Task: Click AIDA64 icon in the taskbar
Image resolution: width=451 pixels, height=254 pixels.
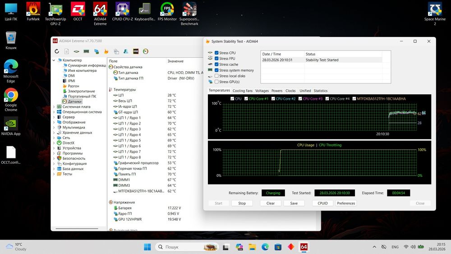Action: click(x=304, y=247)
